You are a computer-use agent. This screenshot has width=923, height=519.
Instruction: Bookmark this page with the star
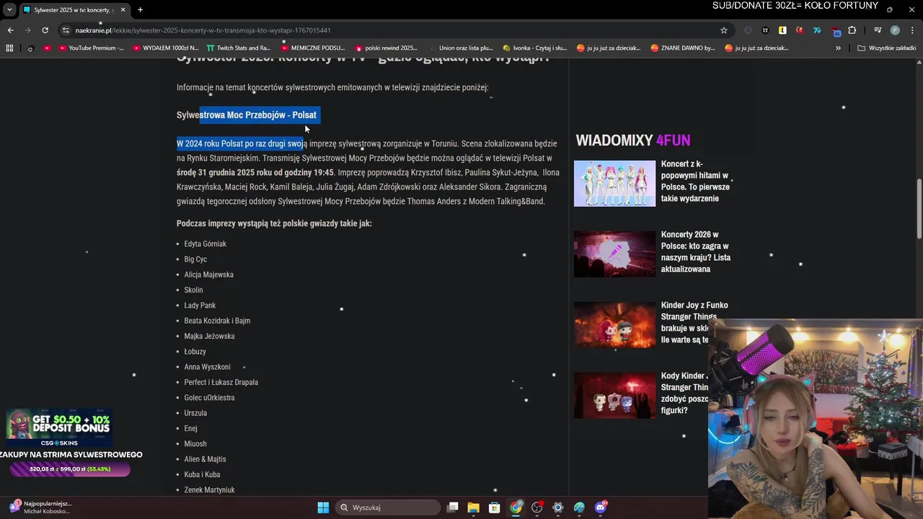click(724, 30)
